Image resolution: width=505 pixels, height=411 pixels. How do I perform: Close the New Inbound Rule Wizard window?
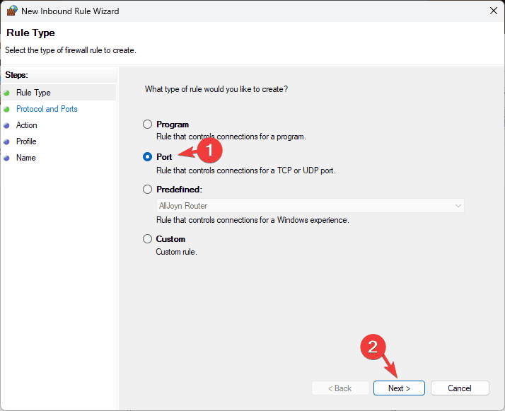(494, 11)
